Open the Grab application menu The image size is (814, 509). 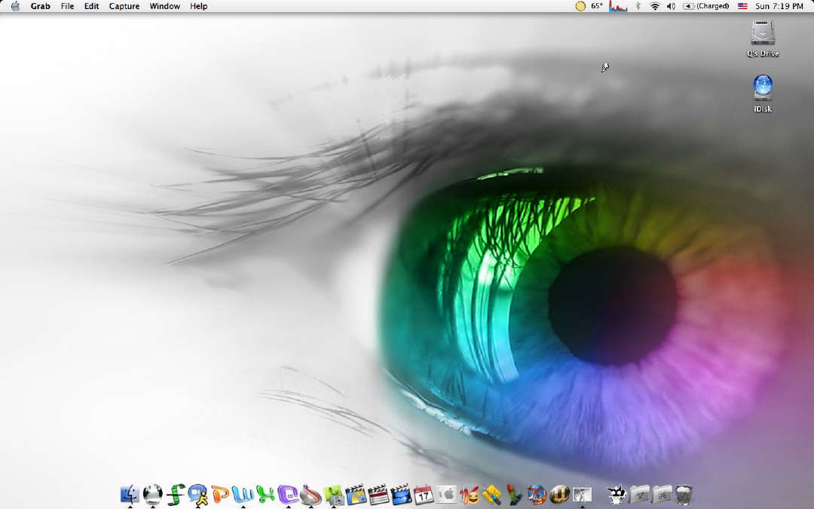point(40,6)
